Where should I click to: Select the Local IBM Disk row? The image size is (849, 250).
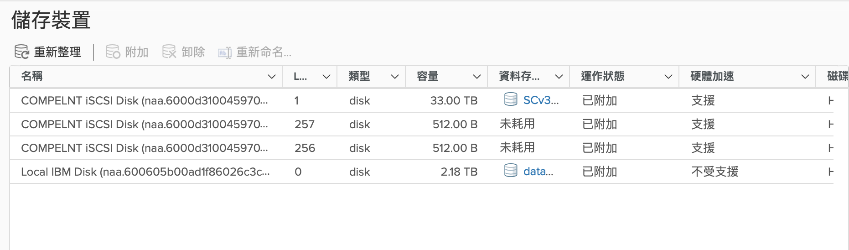(422, 172)
